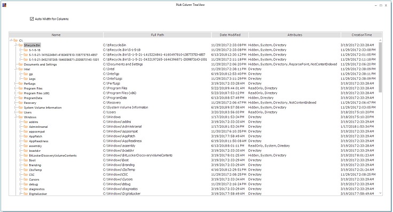Click the Logs folder icon

pyautogui.click(x=26, y=78)
